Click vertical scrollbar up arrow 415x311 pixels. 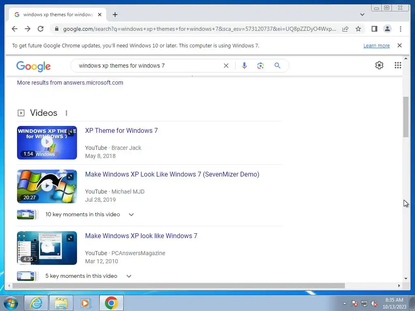tap(406, 58)
